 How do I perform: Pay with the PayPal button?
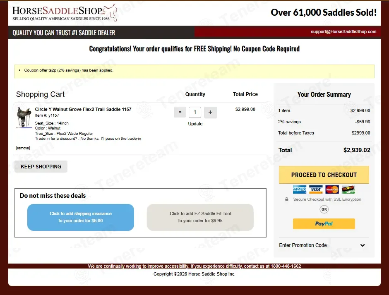(324, 224)
